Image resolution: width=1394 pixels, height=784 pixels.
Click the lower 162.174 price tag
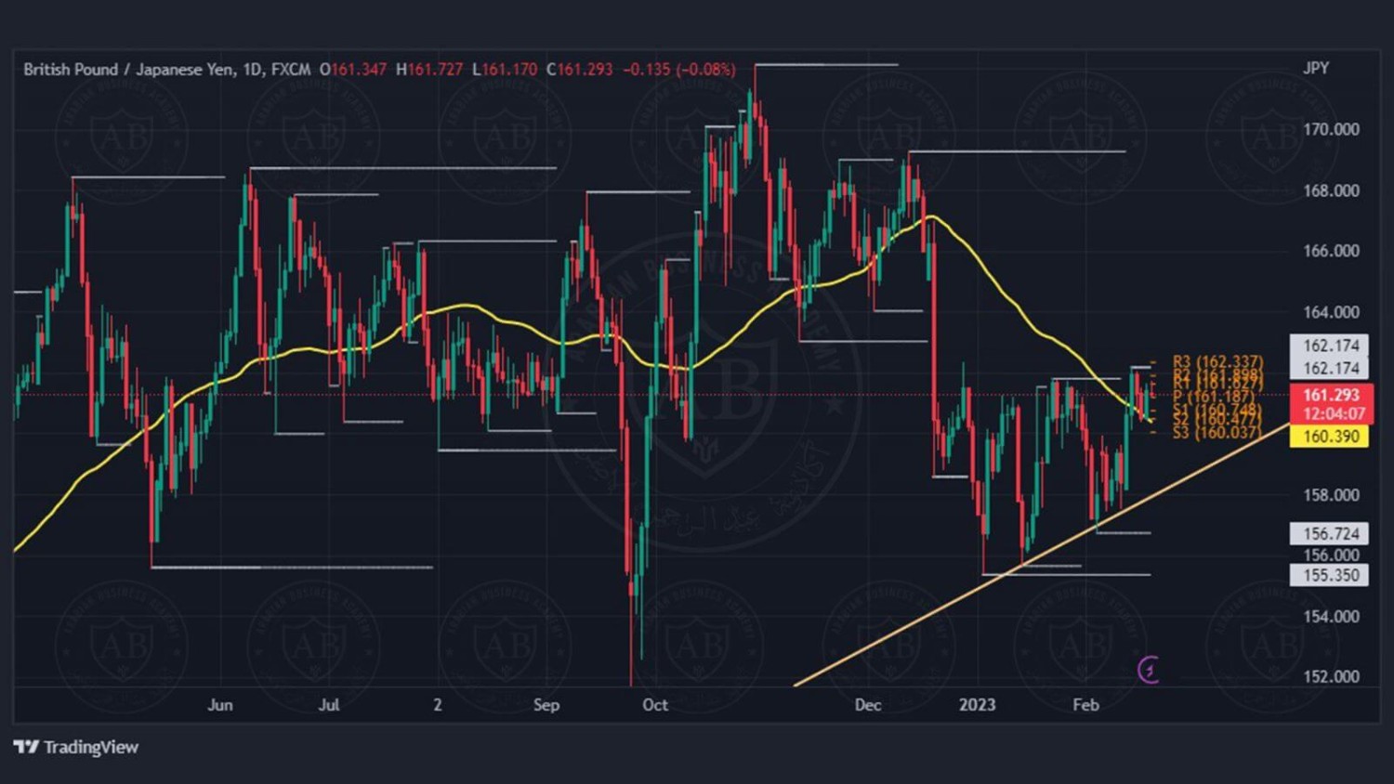(1330, 368)
